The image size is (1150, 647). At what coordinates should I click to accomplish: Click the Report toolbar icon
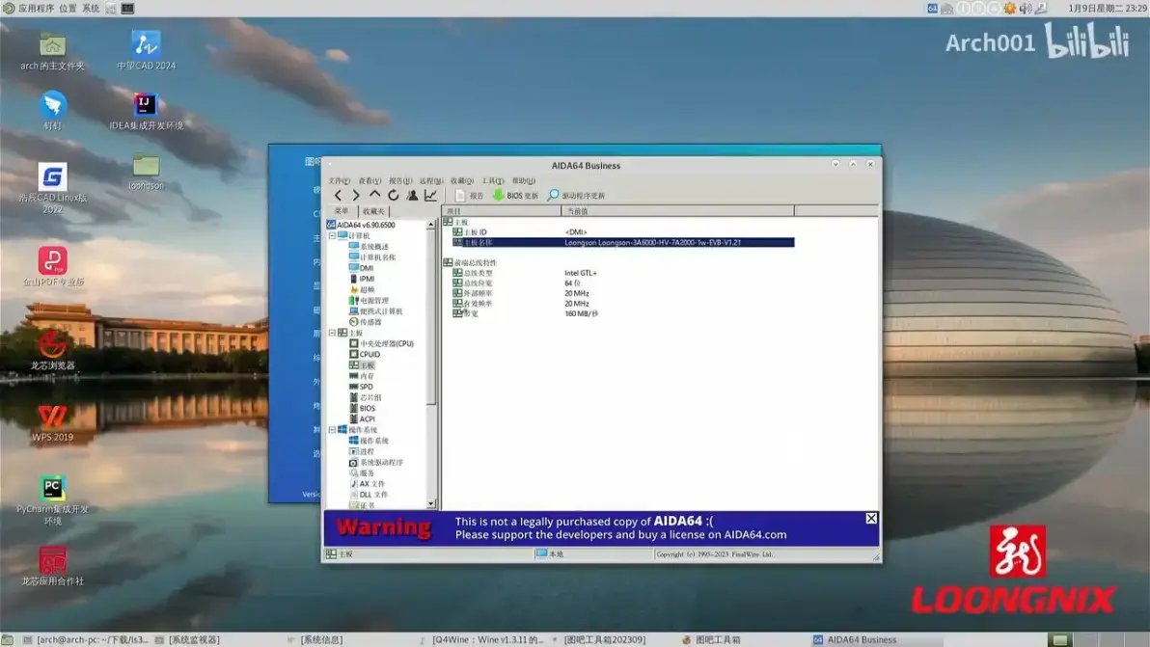468,195
